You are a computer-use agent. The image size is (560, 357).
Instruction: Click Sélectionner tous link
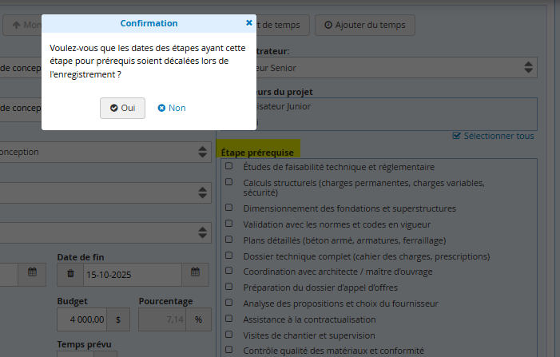(x=493, y=136)
